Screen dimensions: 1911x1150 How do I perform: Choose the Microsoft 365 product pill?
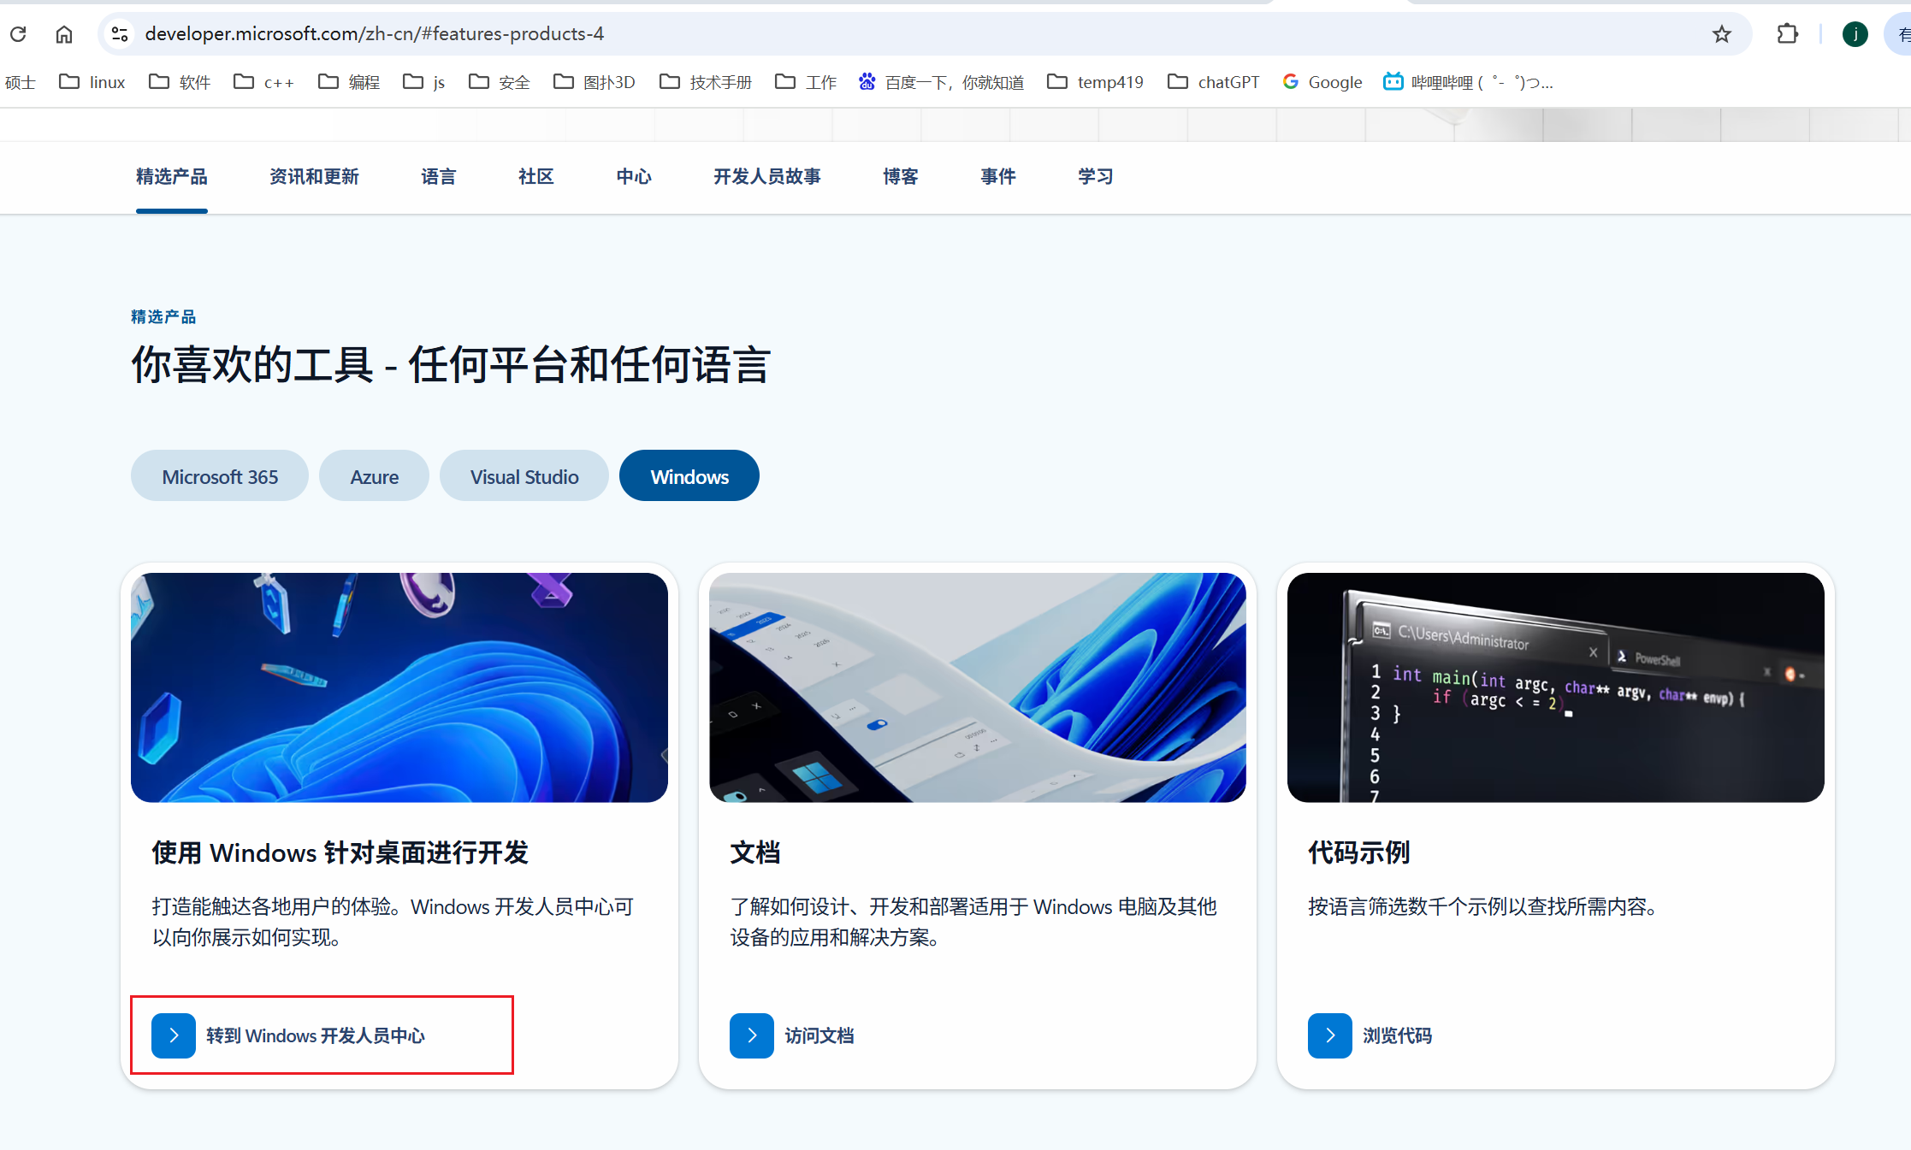click(x=220, y=476)
